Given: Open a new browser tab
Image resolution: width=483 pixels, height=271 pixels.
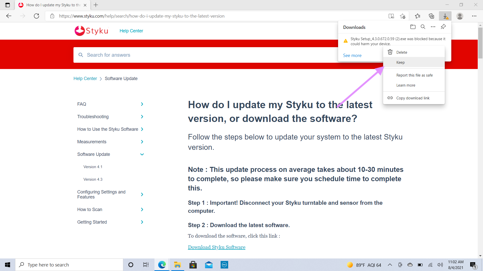Looking at the screenshot, I should [x=96, y=5].
